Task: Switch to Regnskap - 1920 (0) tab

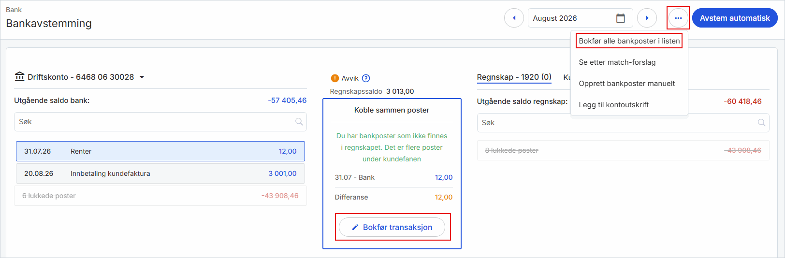Action: coord(514,77)
